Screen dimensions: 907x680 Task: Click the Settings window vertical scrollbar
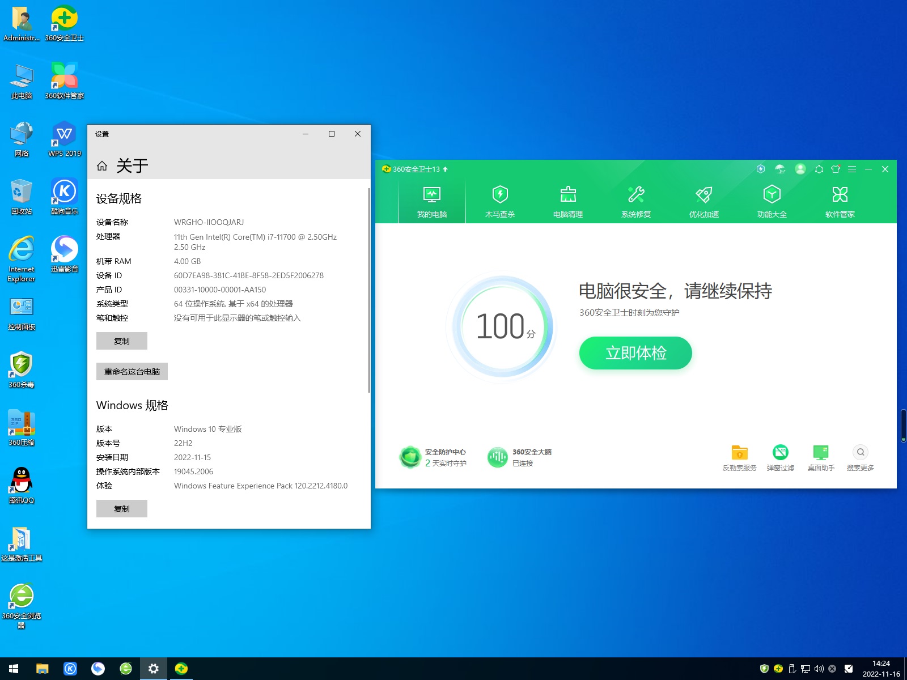(369, 290)
